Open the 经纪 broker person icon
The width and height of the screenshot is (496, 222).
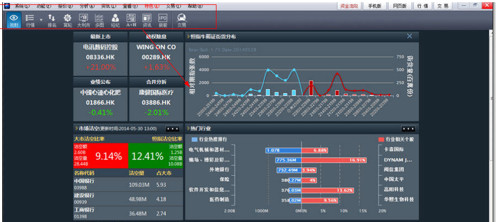coord(116,20)
